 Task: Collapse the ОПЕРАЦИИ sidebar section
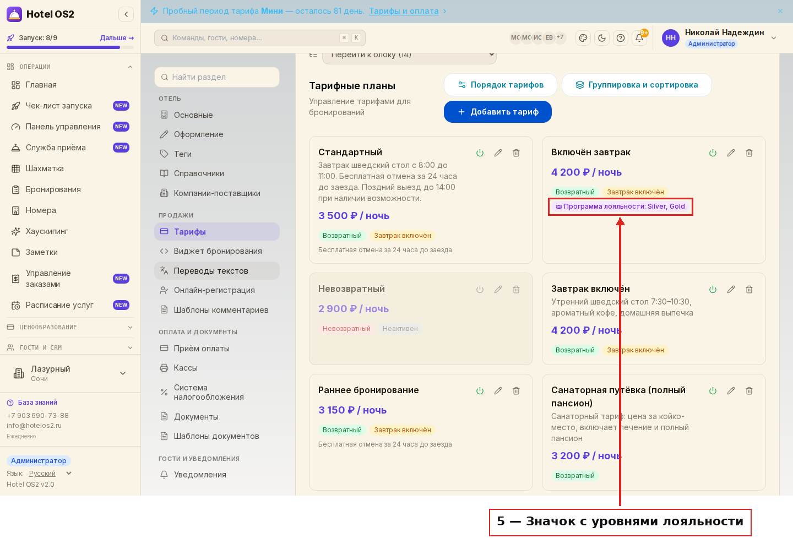(x=70, y=67)
